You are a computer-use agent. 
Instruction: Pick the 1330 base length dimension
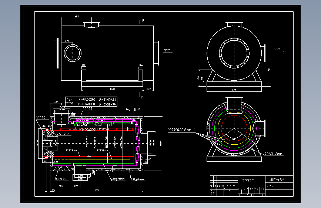tap(113, 89)
